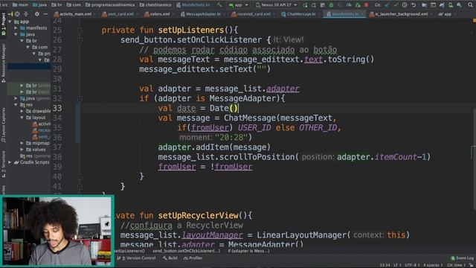This screenshot has width=476, height=268.
Task: Expand the drawable folder arrow
Action: 22,111
